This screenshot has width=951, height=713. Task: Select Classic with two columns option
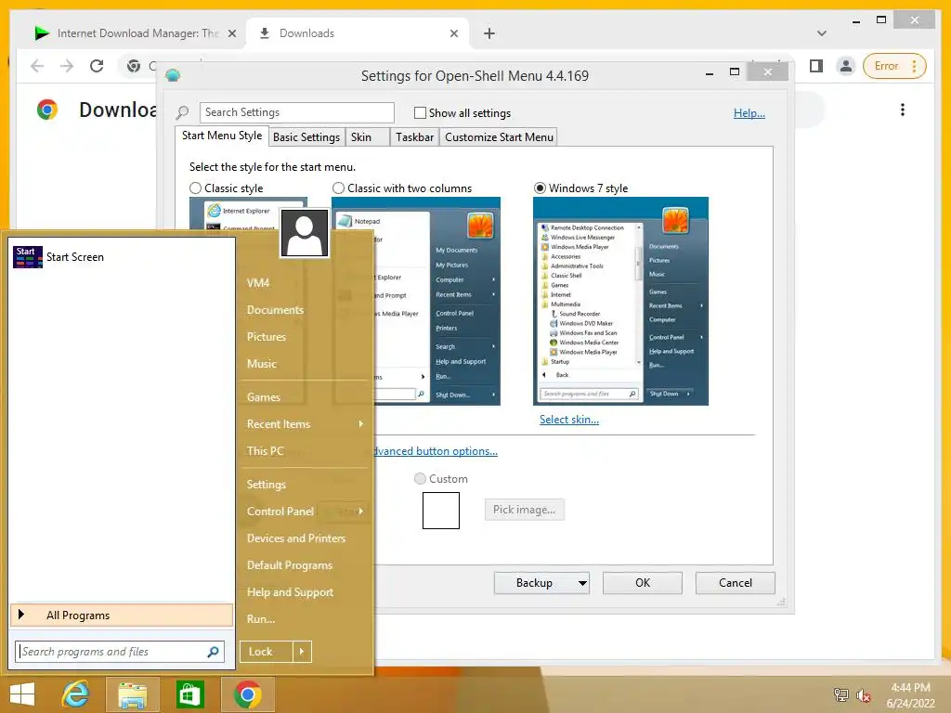tap(338, 188)
